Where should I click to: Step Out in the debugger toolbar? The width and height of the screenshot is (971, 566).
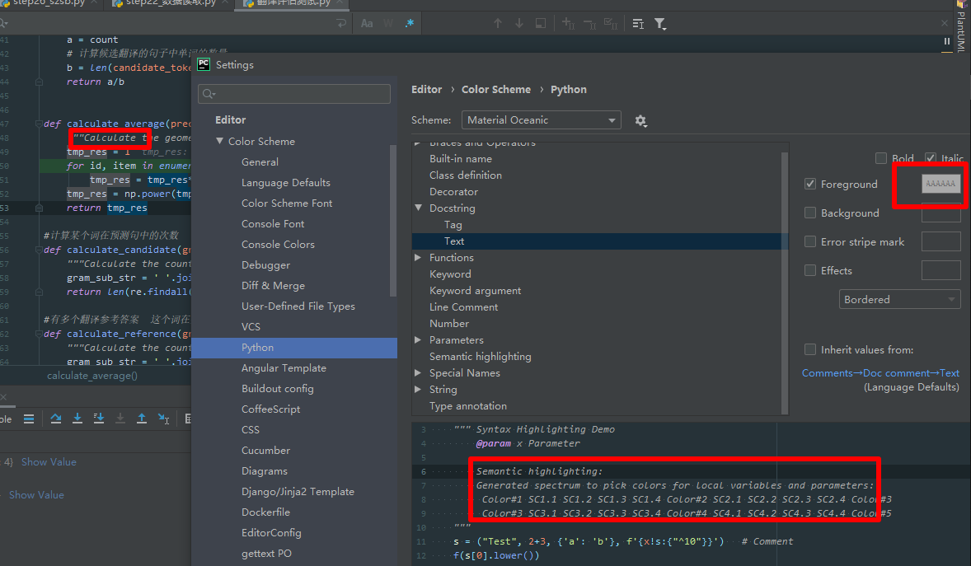coord(142,419)
